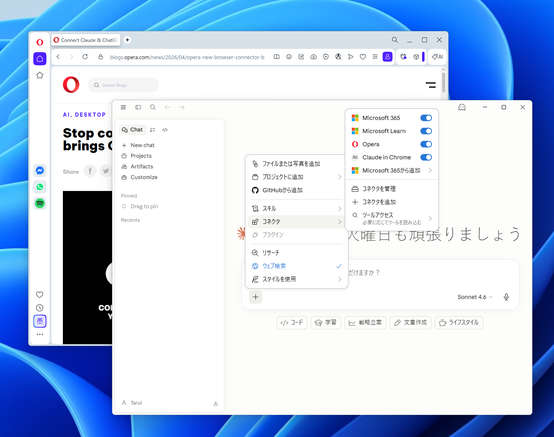Screen dimensions: 554x437
Task: Open the Sonnet 4.6 model selector
Action: click(474, 297)
